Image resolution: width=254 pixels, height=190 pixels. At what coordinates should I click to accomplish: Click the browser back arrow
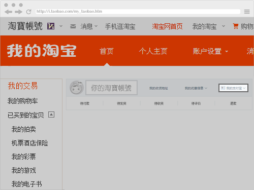point(8,12)
